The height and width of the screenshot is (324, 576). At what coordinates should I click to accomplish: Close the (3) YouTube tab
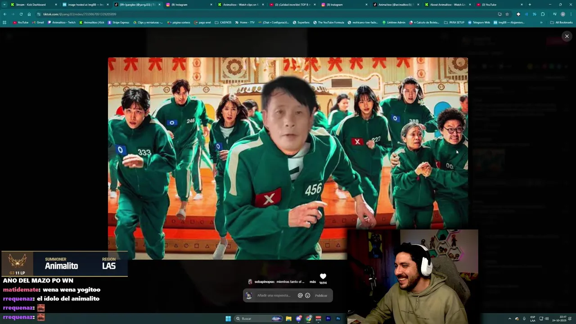coord(522,4)
